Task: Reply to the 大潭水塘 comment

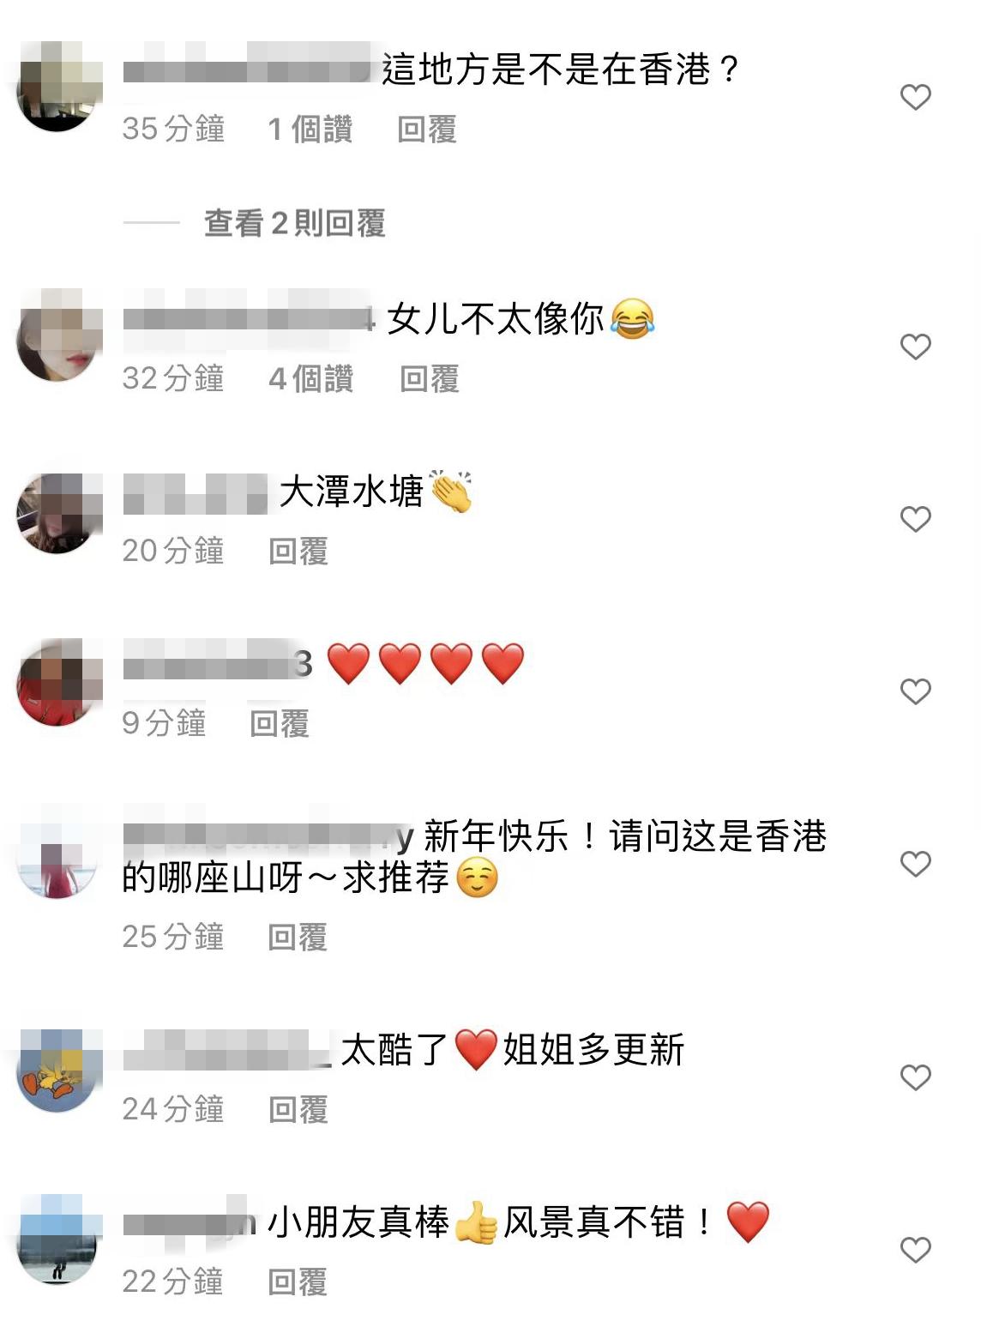Action: (x=298, y=551)
